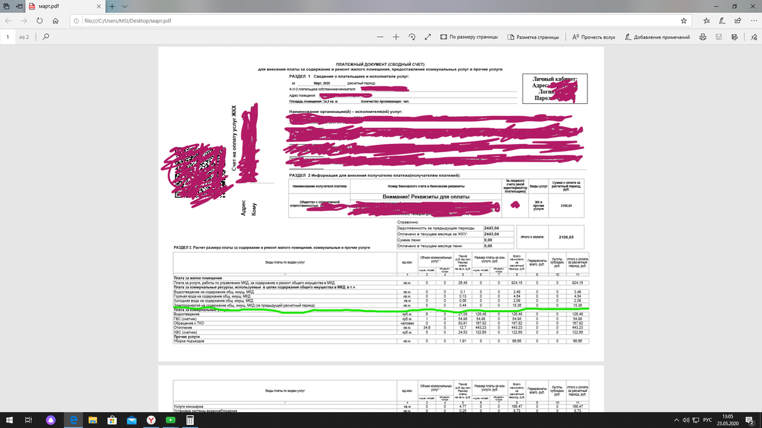Open Add notes pen icon in Edge toolbar
Screen dimensions: 762x428
click(722, 20)
